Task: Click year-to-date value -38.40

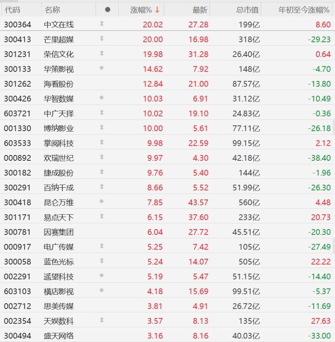Action: click(x=319, y=158)
